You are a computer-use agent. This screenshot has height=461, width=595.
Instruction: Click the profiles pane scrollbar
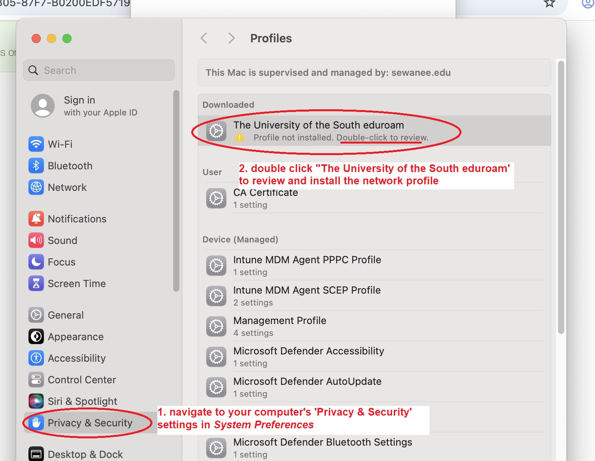coord(561,197)
